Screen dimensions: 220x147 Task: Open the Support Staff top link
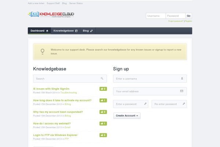coord(53,3)
